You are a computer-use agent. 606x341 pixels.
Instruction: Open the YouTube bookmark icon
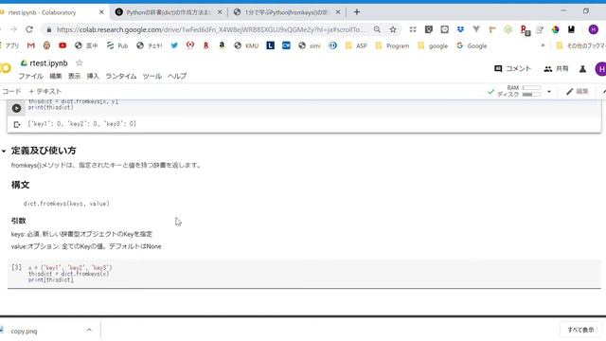tap(62, 45)
